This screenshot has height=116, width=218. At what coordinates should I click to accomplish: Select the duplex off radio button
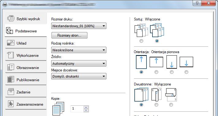[141, 105]
